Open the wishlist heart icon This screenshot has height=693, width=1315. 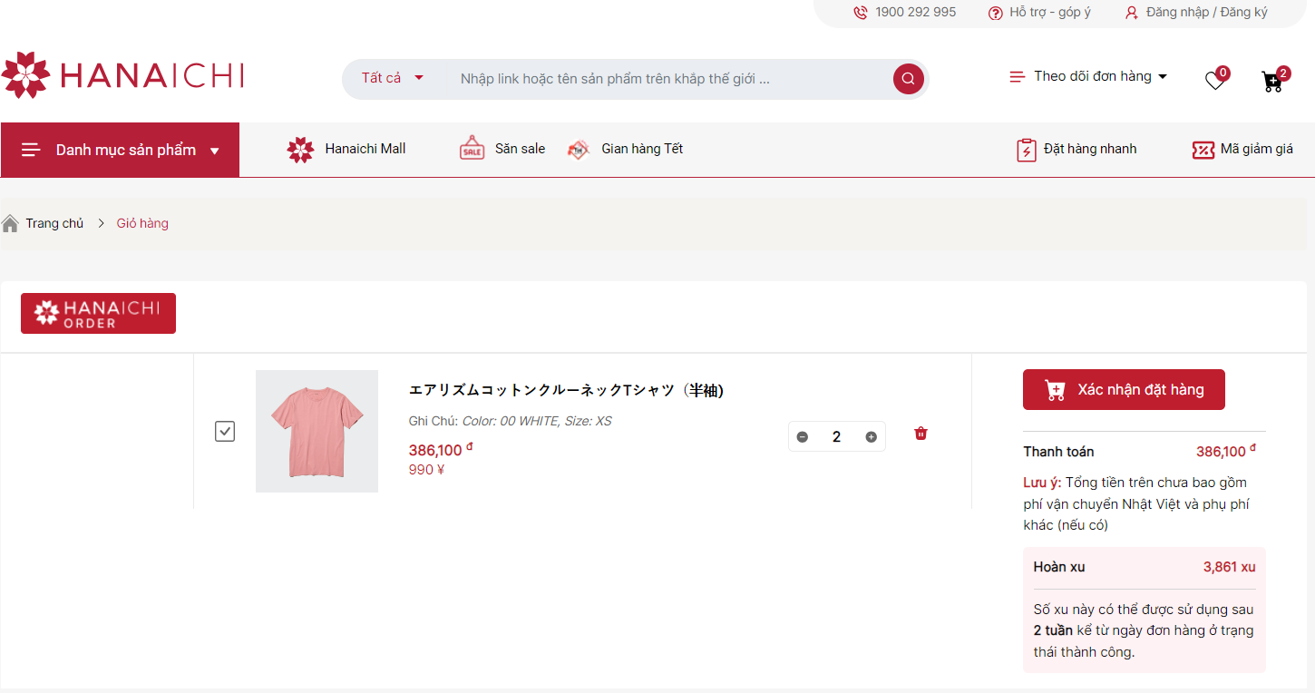pos(1215,81)
